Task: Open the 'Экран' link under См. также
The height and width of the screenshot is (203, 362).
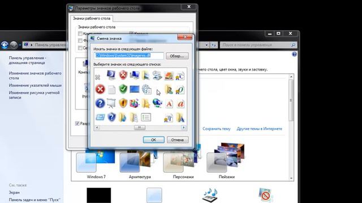Action: pos(14,192)
